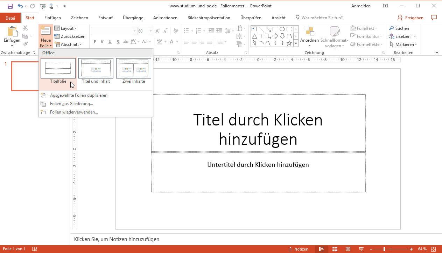Image resolution: width=442 pixels, height=253 pixels.
Task: Pick the oval shape in gallery
Action: click(x=282, y=29)
